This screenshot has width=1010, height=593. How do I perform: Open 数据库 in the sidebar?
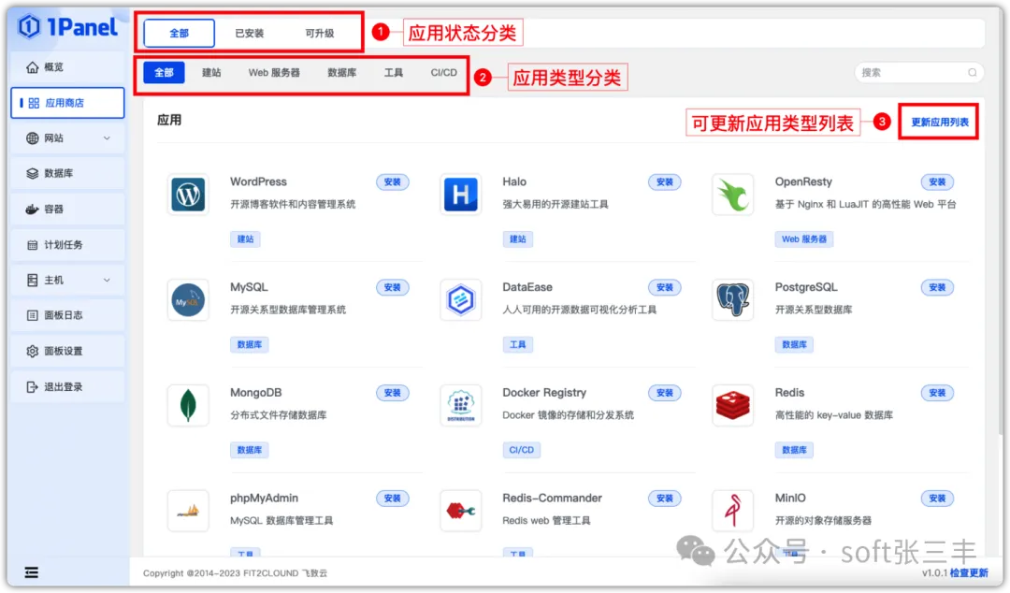click(67, 173)
